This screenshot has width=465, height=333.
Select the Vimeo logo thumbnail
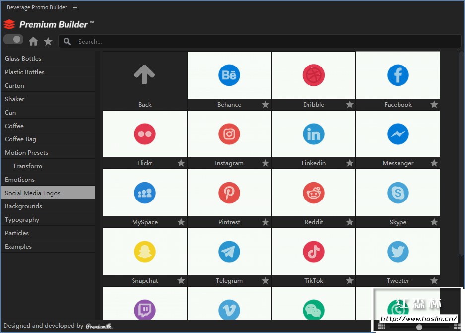pos(229,303)
